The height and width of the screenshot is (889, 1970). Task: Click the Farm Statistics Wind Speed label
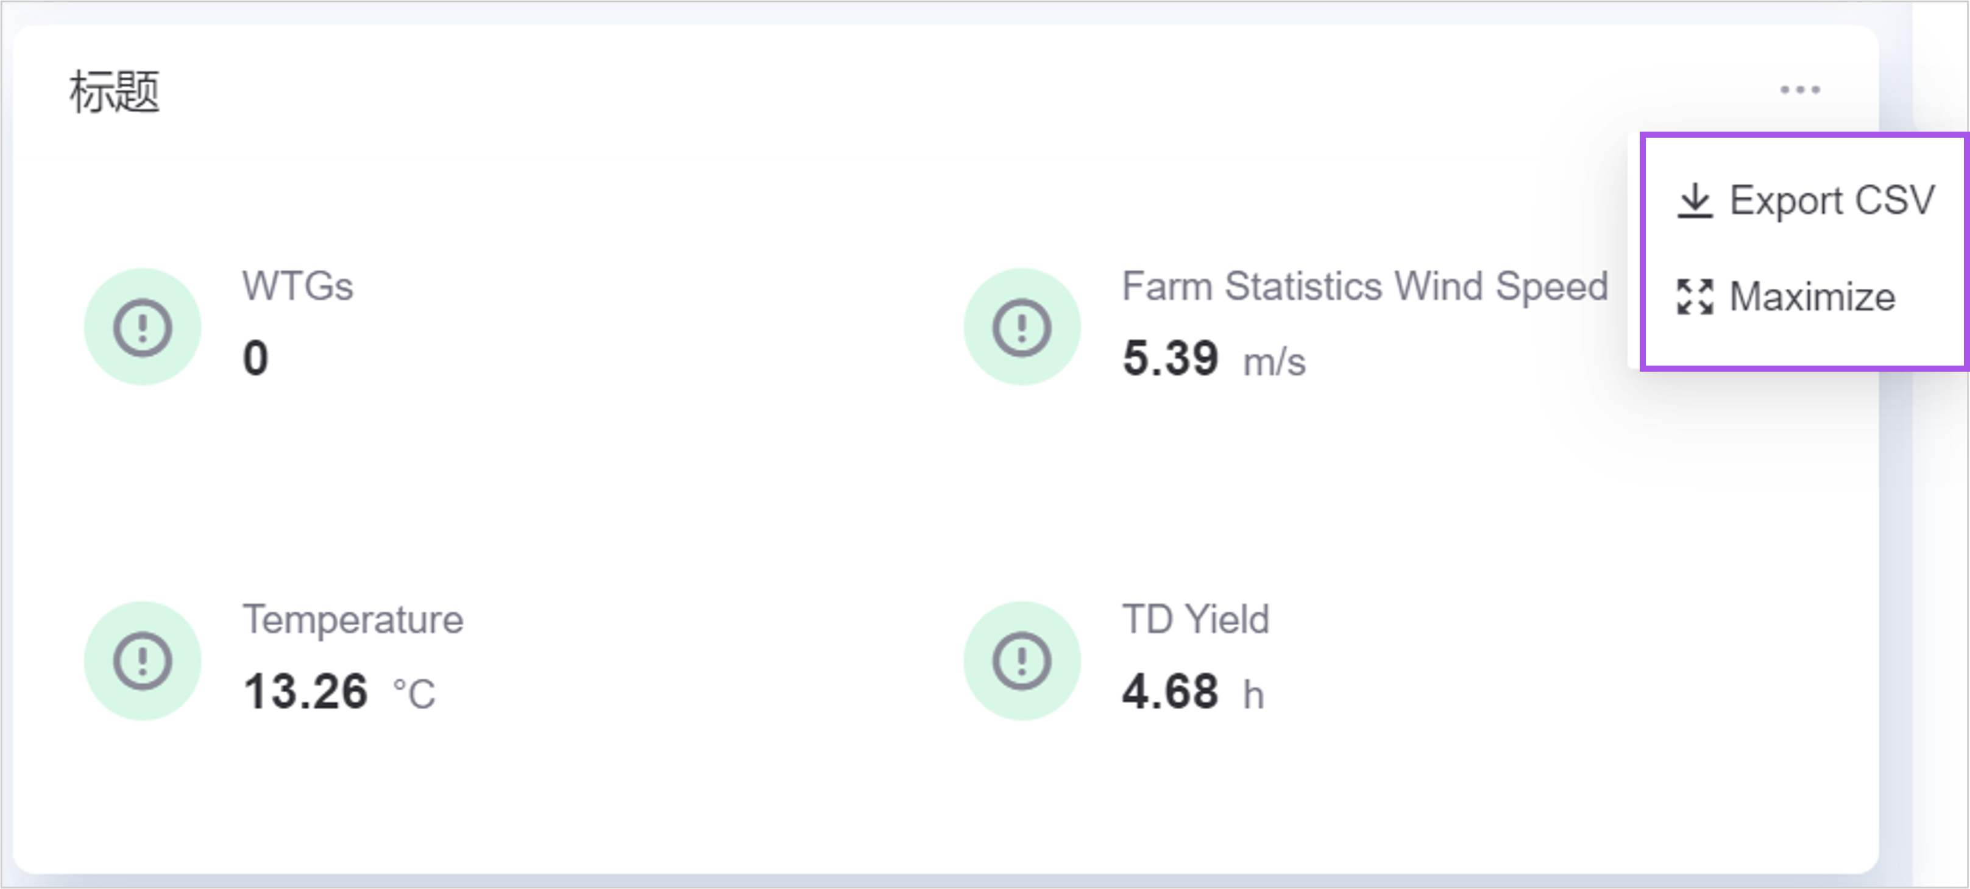click(1364, 286)
